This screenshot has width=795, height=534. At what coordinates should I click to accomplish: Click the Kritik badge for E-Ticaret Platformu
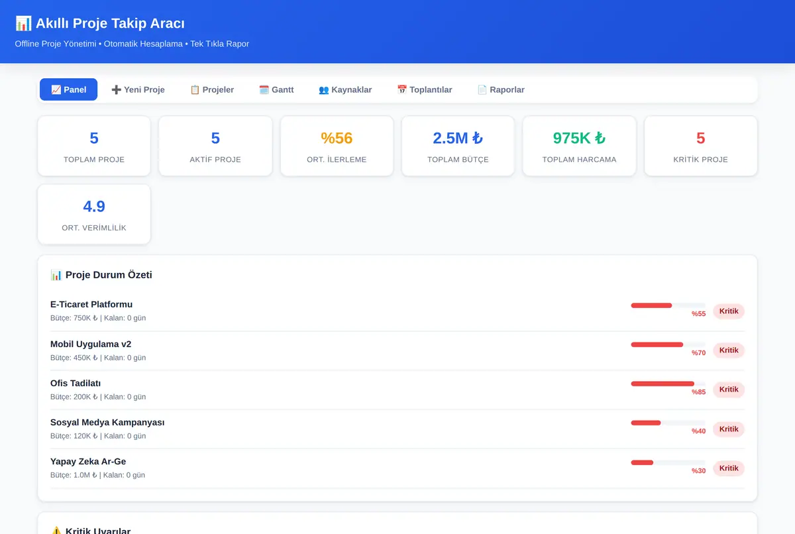(x=729, y=311)
